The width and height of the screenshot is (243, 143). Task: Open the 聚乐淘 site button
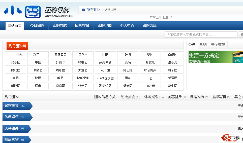tap(173, 62)
